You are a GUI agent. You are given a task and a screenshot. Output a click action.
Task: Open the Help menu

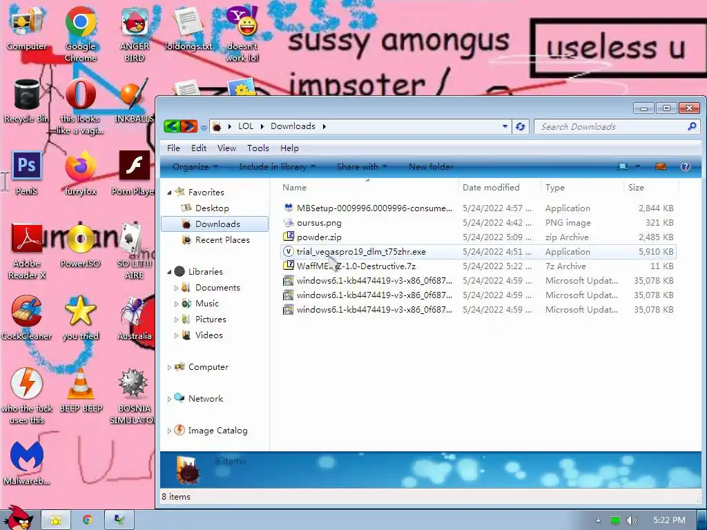pos(289,148)
